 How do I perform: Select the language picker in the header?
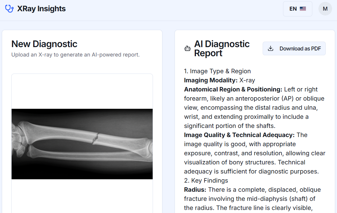tap(297, 9)
